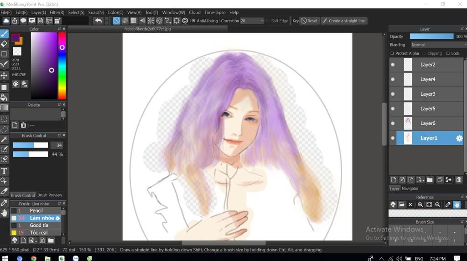Screen dimensions: 467x261
Task: Click the rainbow hue bar
Action: [62, 66]
